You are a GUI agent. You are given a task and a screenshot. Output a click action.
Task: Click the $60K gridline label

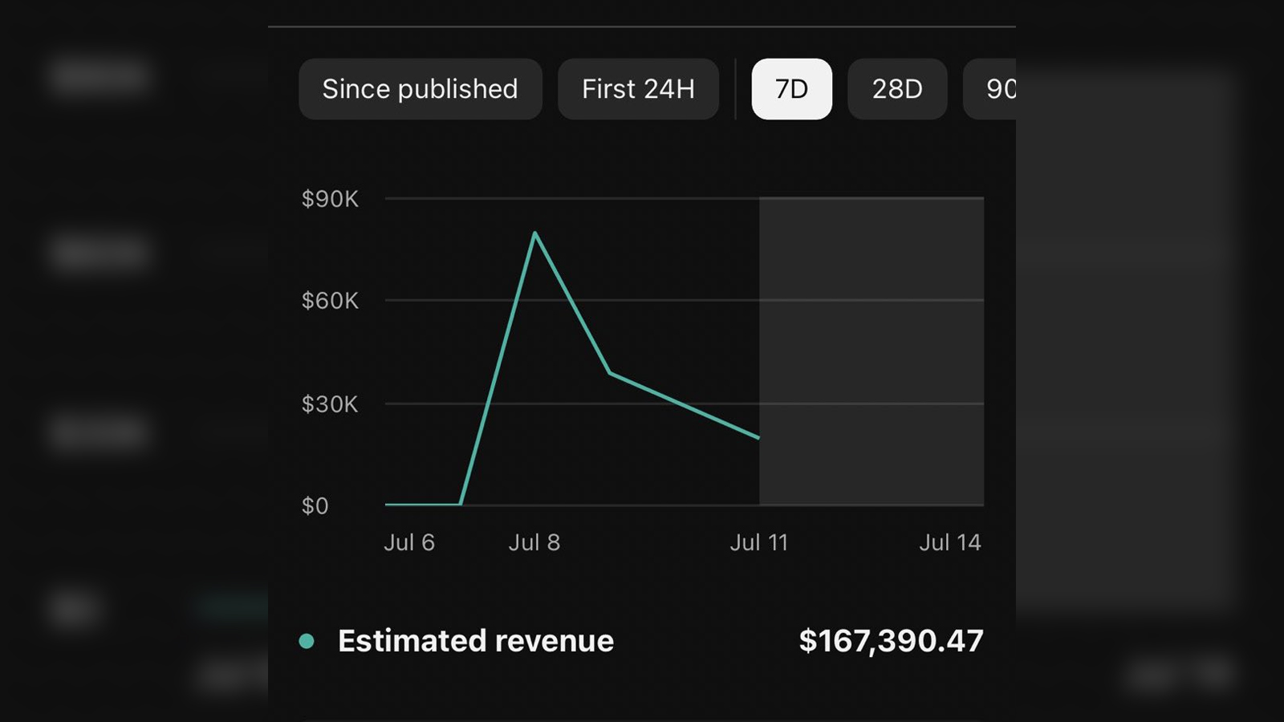point(330,301)
